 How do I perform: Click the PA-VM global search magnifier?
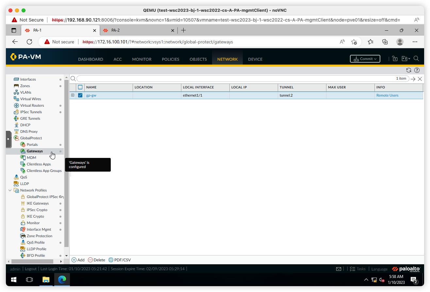click(x=416, y=59)
